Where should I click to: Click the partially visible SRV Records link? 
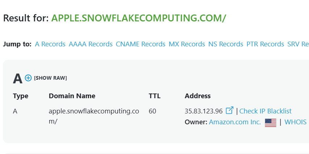(x=298, y=44)
